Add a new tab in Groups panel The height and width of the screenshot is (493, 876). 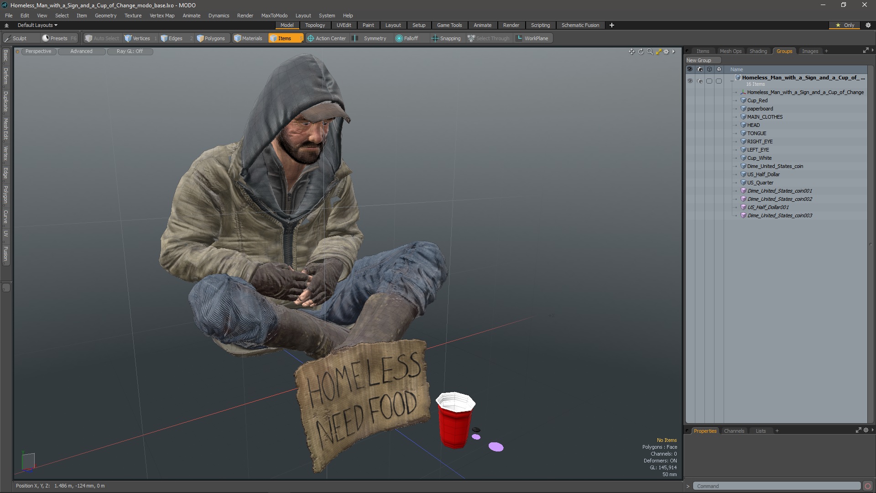[x=826, y=51]
